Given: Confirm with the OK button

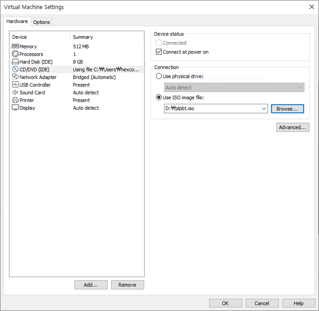Looking at the screenshot, I should coord(225,303).
